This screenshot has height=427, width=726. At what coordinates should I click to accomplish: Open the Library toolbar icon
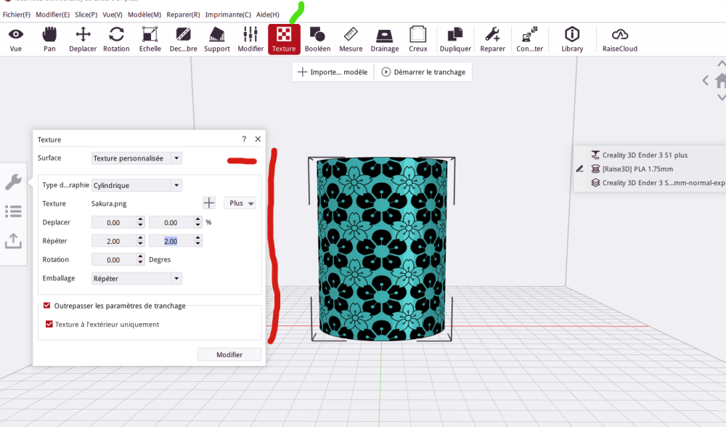tap(572, 39)
